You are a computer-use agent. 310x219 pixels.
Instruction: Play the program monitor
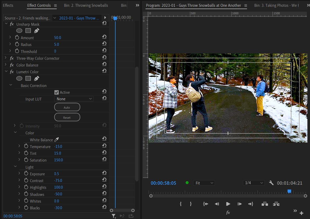(228, 204)
